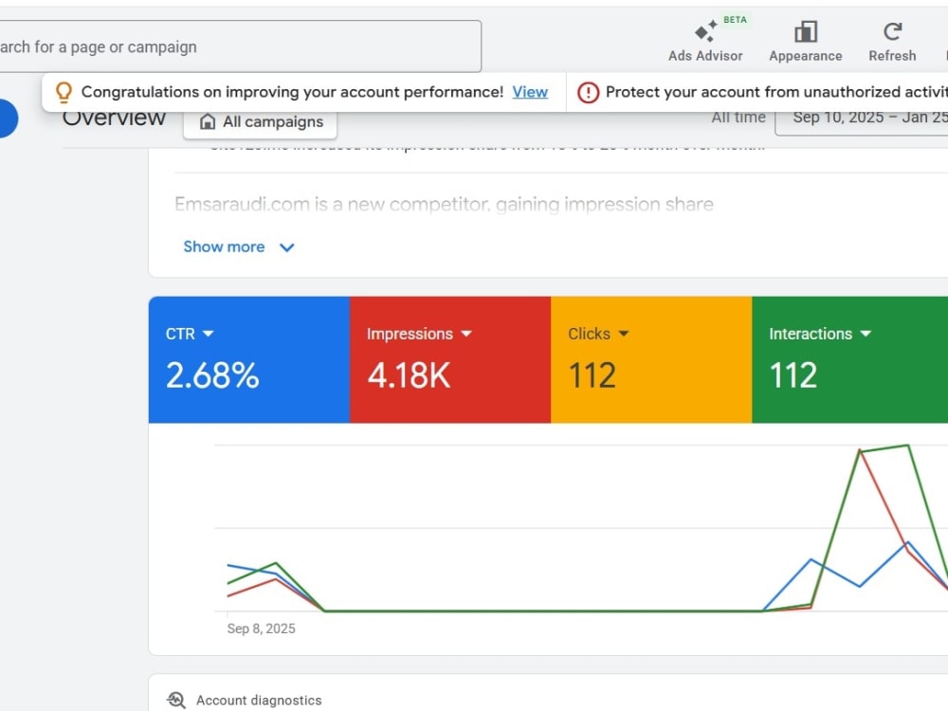
Task: Select the All campaigns filter chip
Action: point(260,122)
